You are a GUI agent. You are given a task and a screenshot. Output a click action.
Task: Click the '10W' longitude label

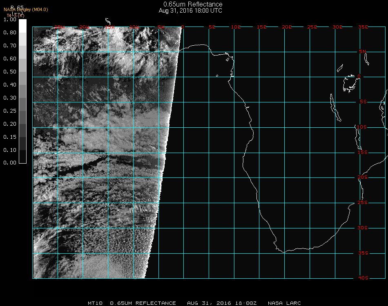134,27
